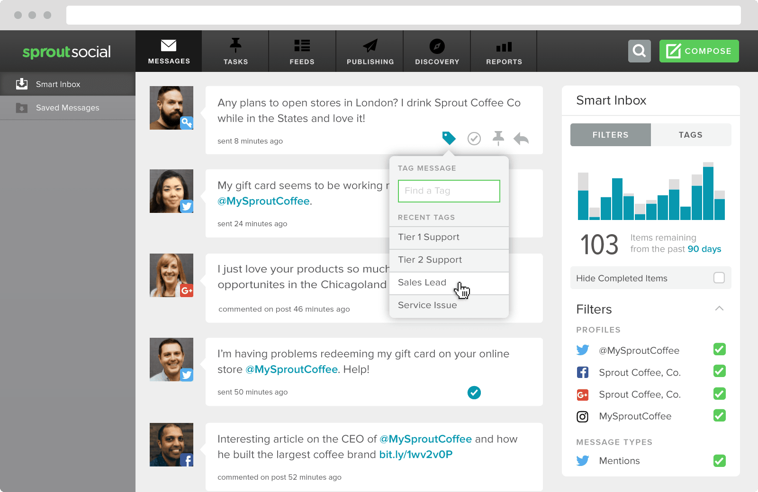Open the search magnifier icon
The image size is (758, 492).
tap(639, 51)
